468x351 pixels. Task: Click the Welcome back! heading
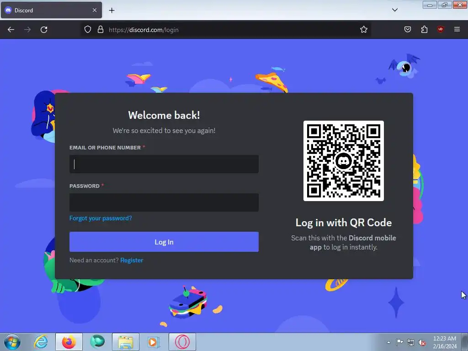[x=164, y=115]
